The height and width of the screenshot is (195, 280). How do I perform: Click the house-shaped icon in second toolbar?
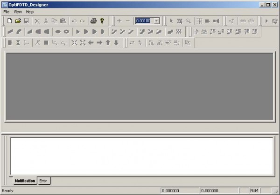point(204,32)
